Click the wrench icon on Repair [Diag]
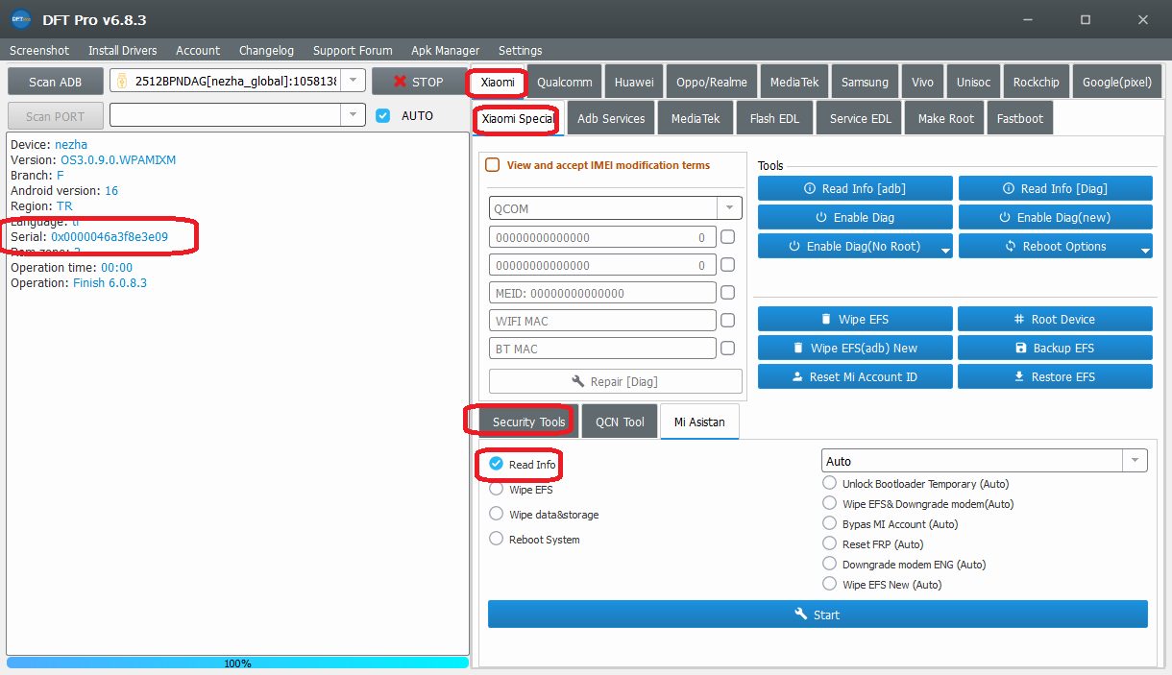The image size is (1172, 675). click(578, 381)
